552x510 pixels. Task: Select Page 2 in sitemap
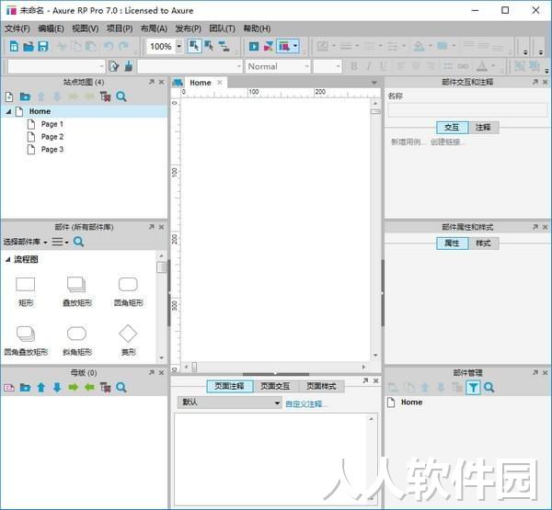(52, 137)
